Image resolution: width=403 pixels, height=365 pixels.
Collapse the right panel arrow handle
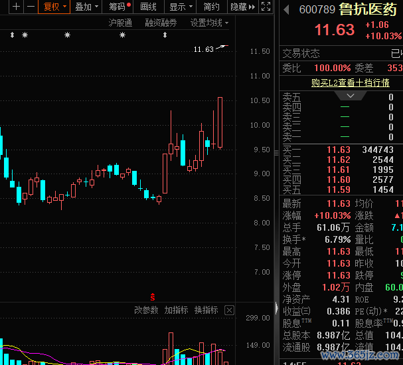pyautogui.click(x=277, y=308)
